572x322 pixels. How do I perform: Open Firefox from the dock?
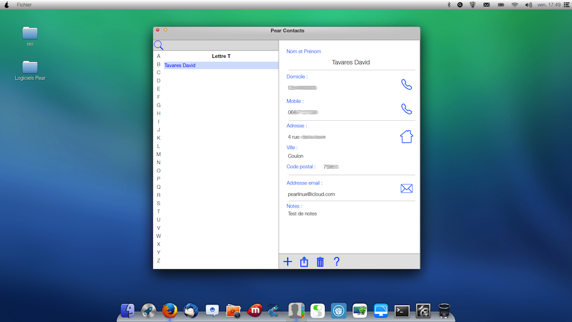[170, 311]
